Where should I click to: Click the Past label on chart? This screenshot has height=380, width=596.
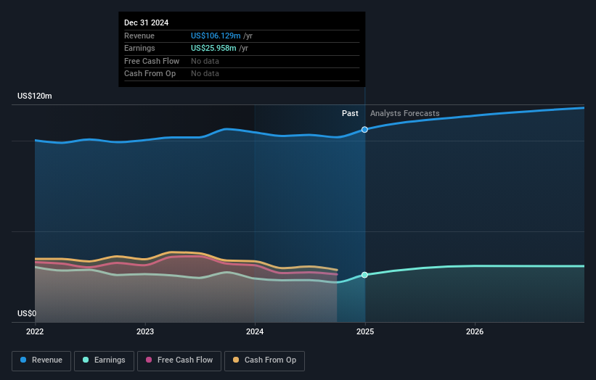pyautogui.click(x=350, y=114)
